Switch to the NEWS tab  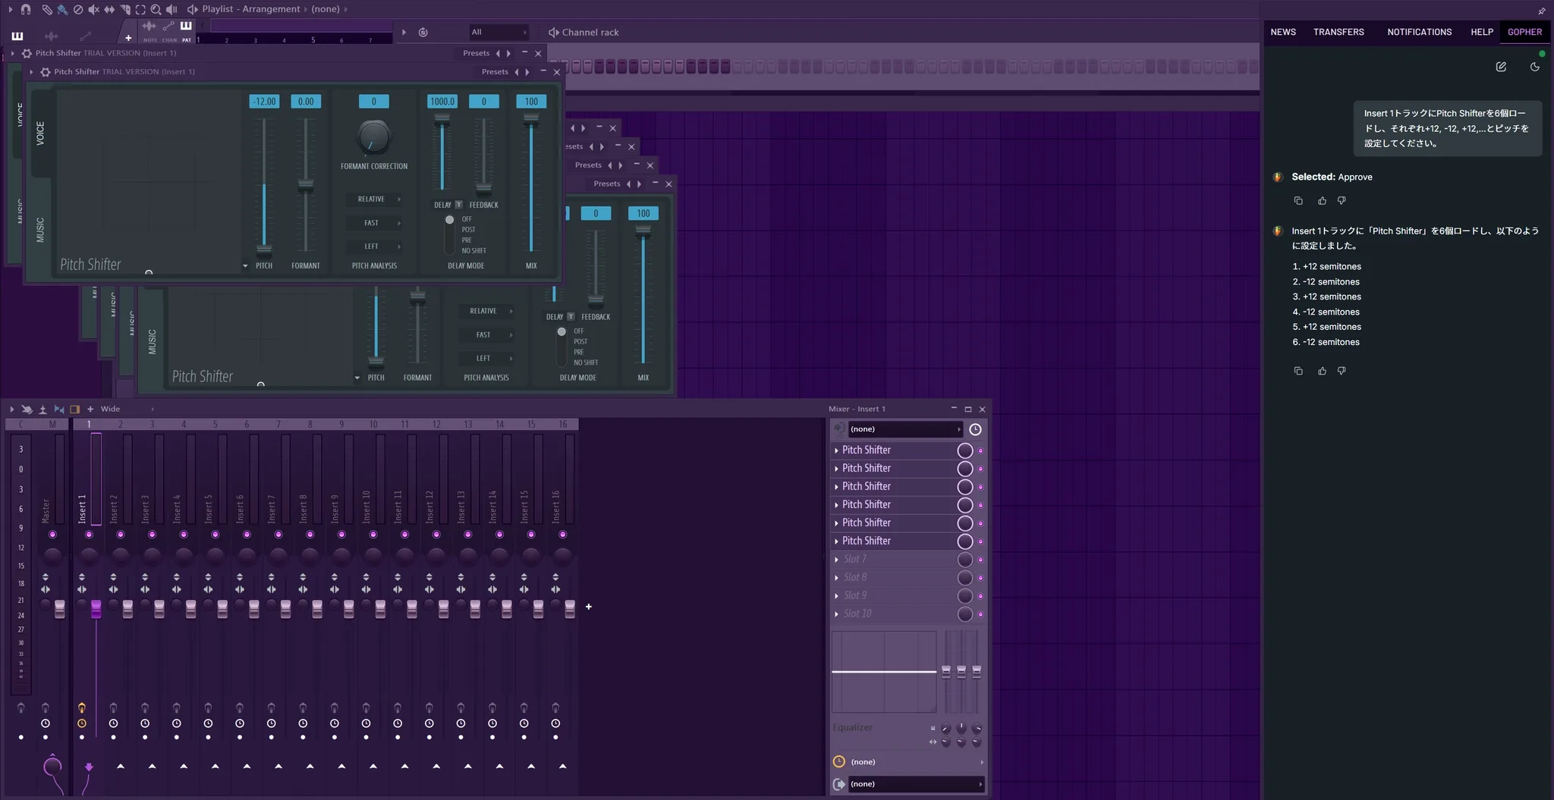(1283, 32)
